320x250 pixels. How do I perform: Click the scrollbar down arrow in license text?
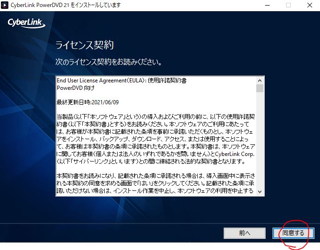(260, 192)
